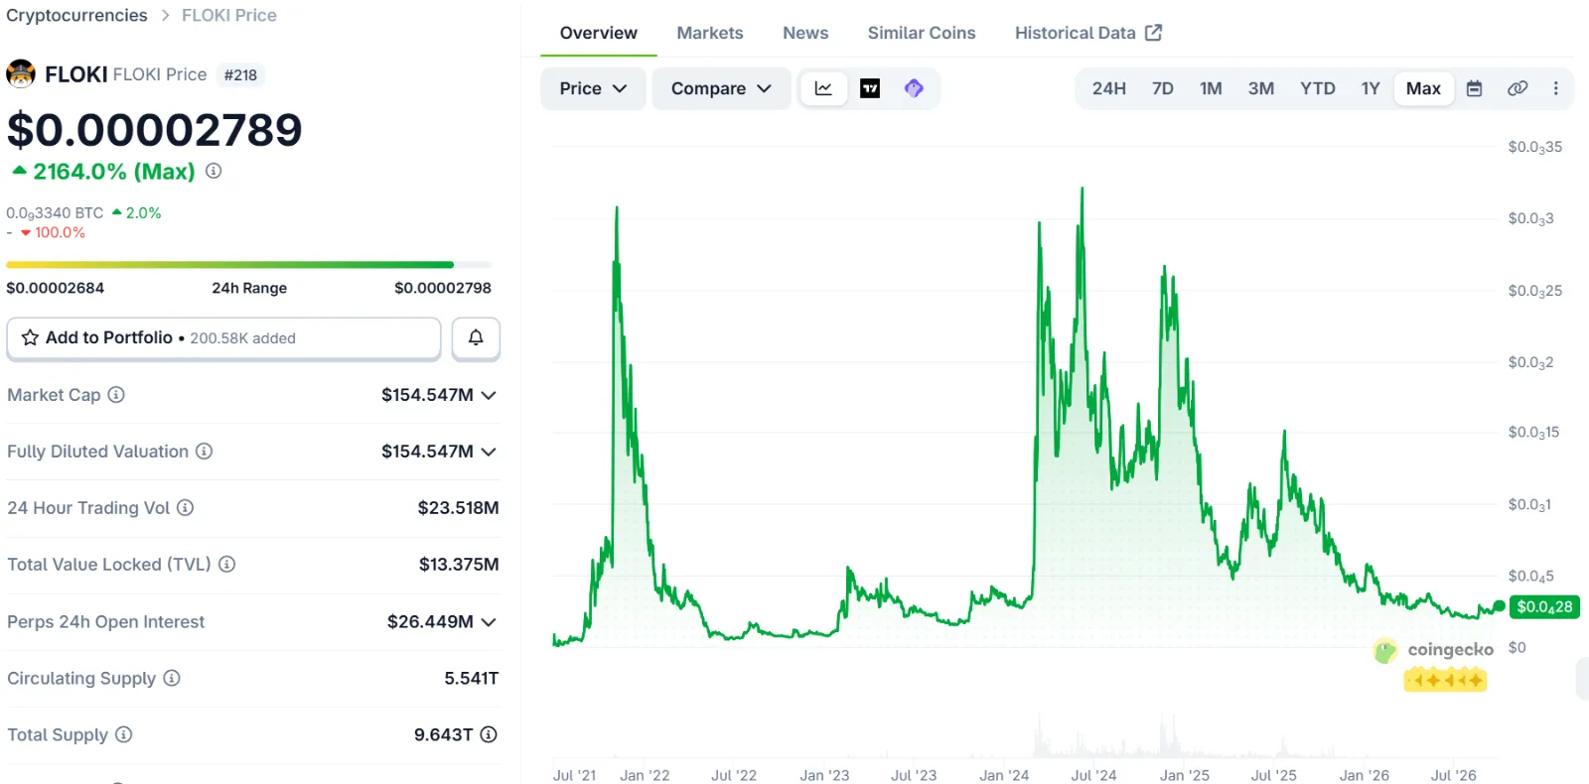Click the FLOKI coin logo icon

21,74
